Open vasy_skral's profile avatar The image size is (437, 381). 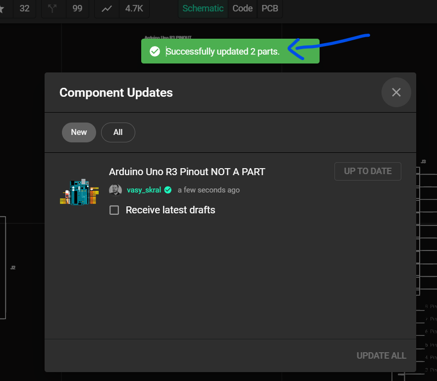[x=115, y=190]
